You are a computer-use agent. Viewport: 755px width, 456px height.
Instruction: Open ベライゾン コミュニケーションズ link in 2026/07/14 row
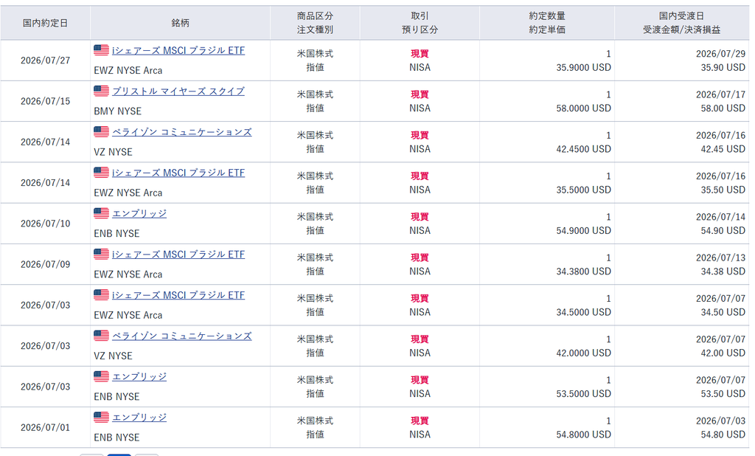click(x=182, y=131)
